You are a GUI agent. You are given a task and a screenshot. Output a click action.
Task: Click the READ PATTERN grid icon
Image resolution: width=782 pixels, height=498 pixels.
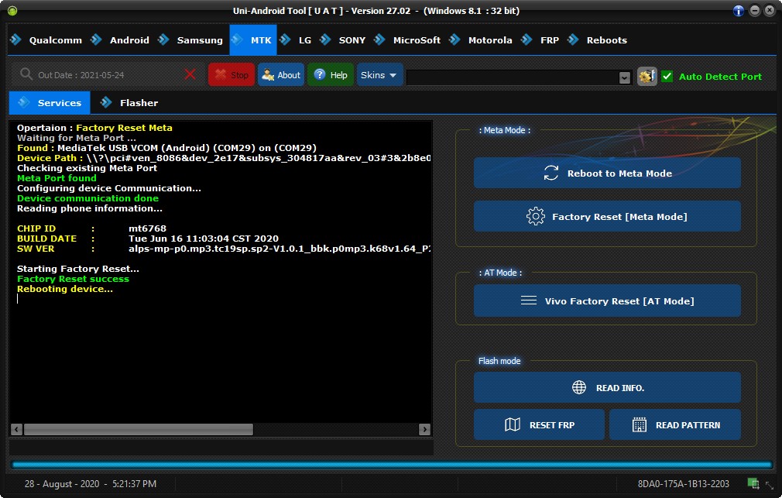tap(640, 424)
